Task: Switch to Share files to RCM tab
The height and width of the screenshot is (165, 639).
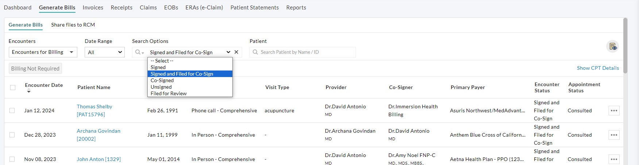Action: [x=73, y=25]
